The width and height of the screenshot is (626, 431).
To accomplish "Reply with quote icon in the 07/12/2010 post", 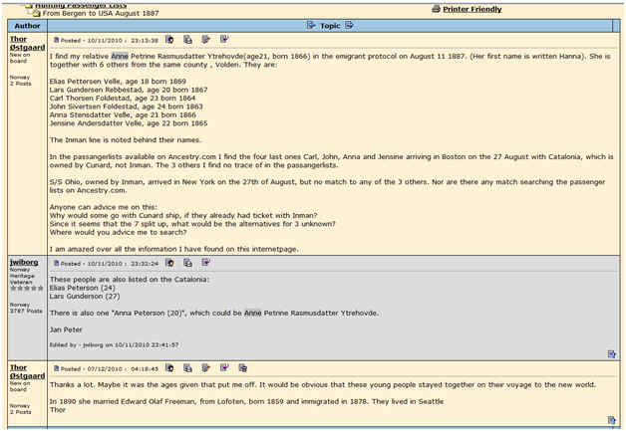I will [x=224, y=367].
